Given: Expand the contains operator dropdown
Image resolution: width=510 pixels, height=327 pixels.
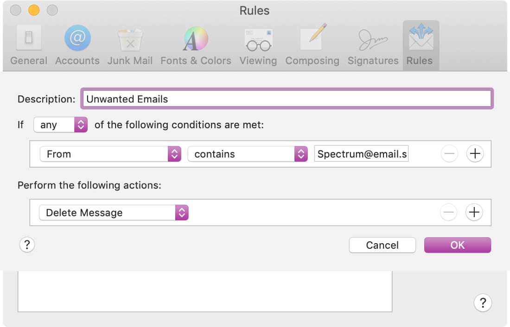Looking at the screenshot, I should [x=248, y=154].
